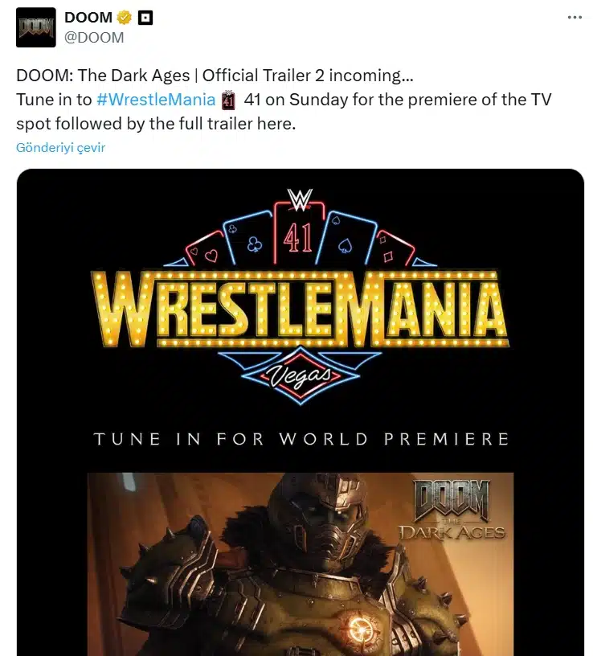Click the gold verified badge
The height and width of the screenshot is (656, 593).
(x=125, y=17)
